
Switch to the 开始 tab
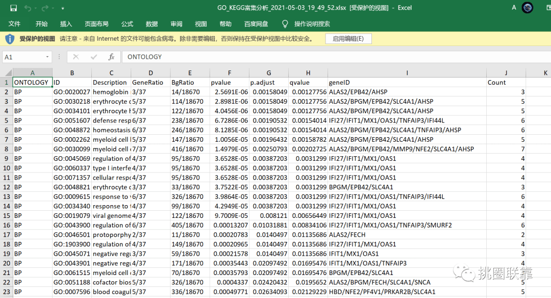click(x=41, y=24)
